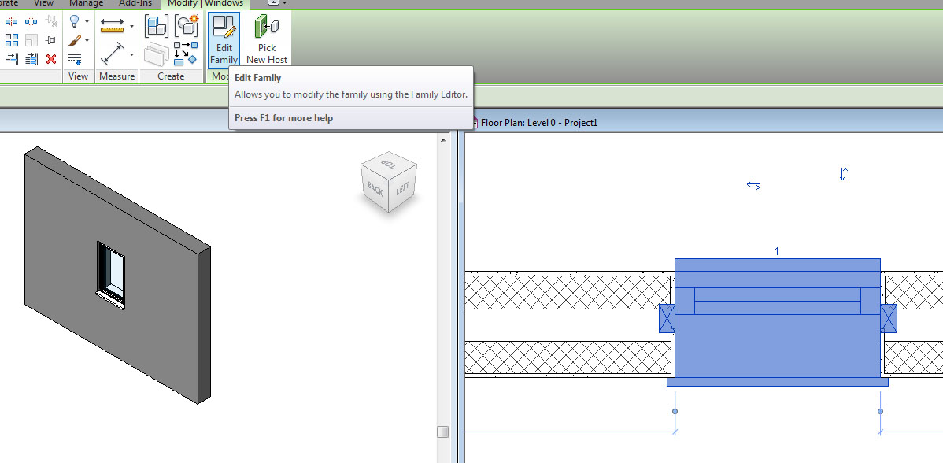Click the Hide in View lightbulb icon
Viewport: 943px width, 463px height.
point(76,21)
